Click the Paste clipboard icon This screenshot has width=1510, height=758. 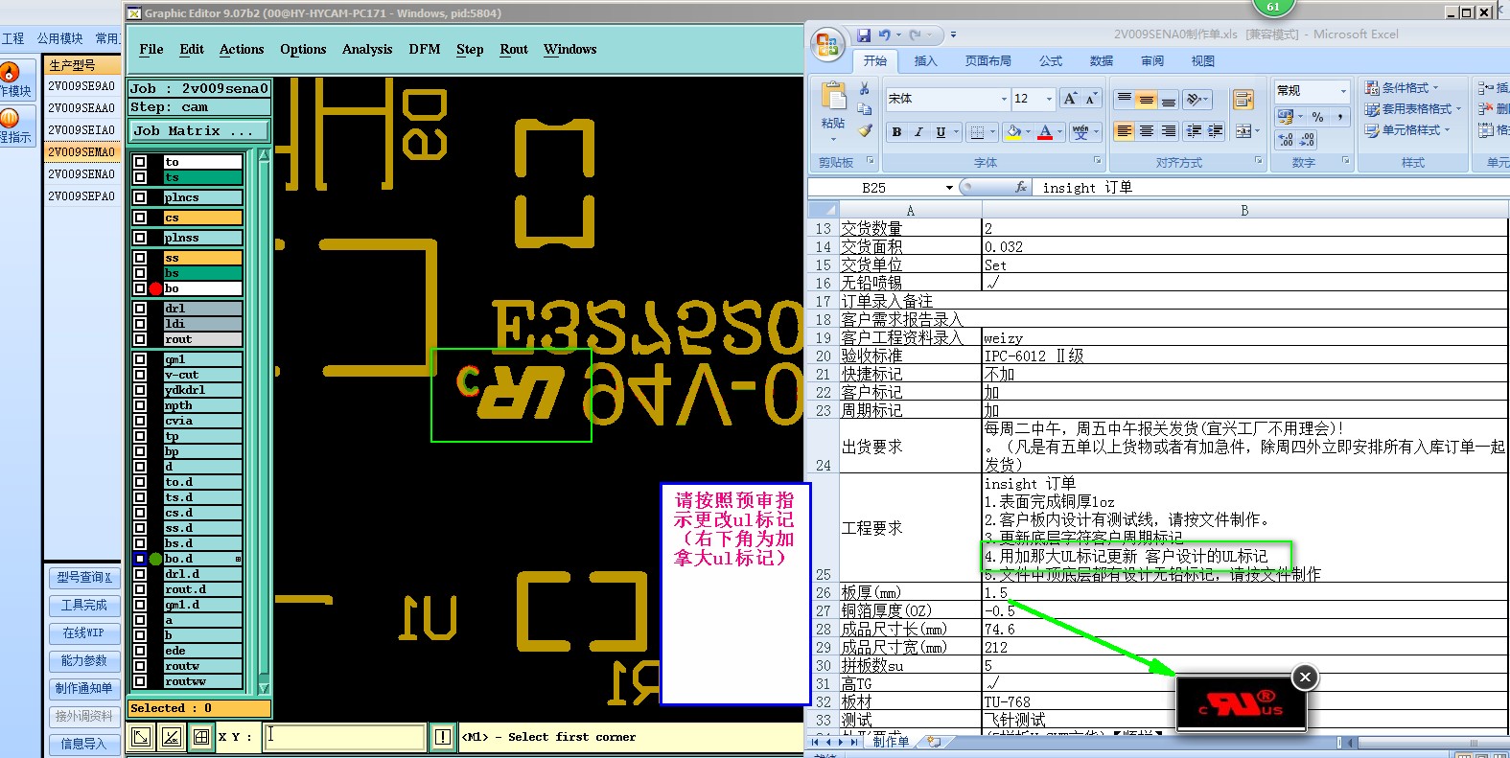pyautogui.click(x=833, y=97)
